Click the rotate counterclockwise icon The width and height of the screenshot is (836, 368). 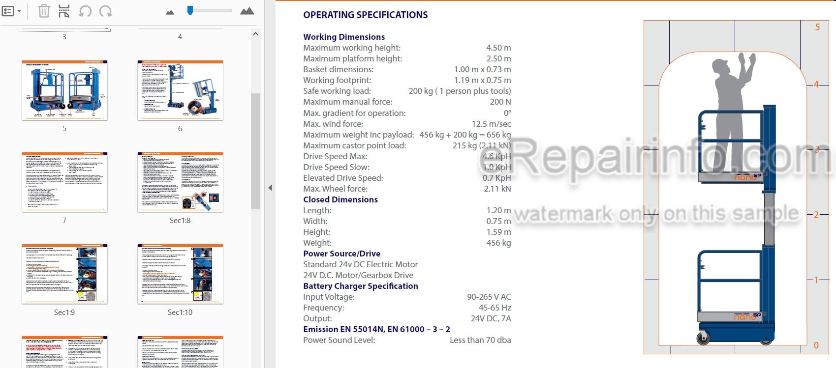point(85,11)
